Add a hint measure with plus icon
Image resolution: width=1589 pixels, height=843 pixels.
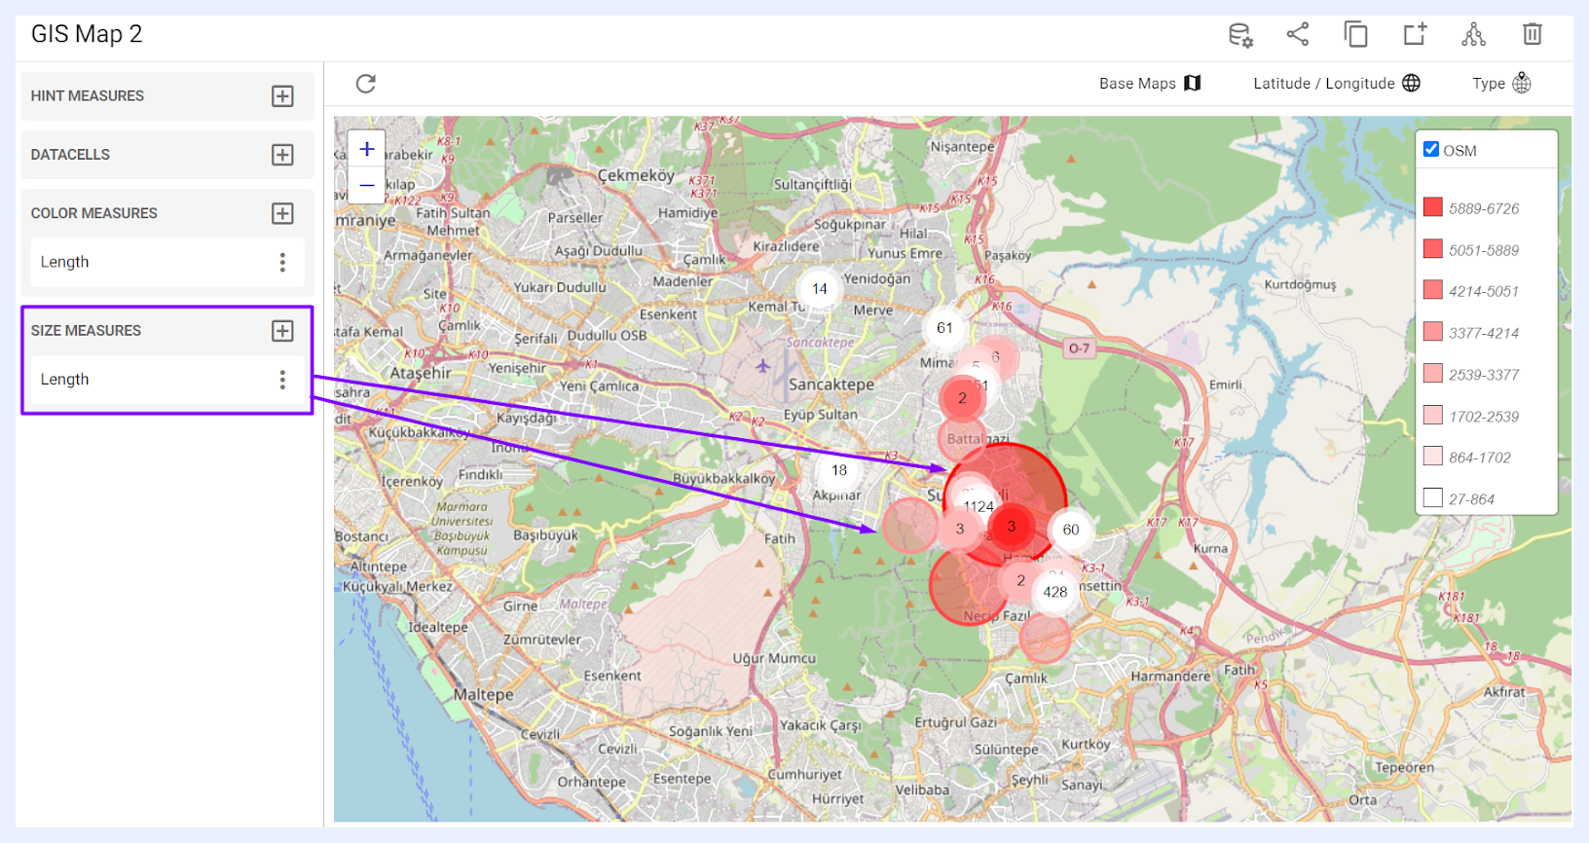coord(282,96)
